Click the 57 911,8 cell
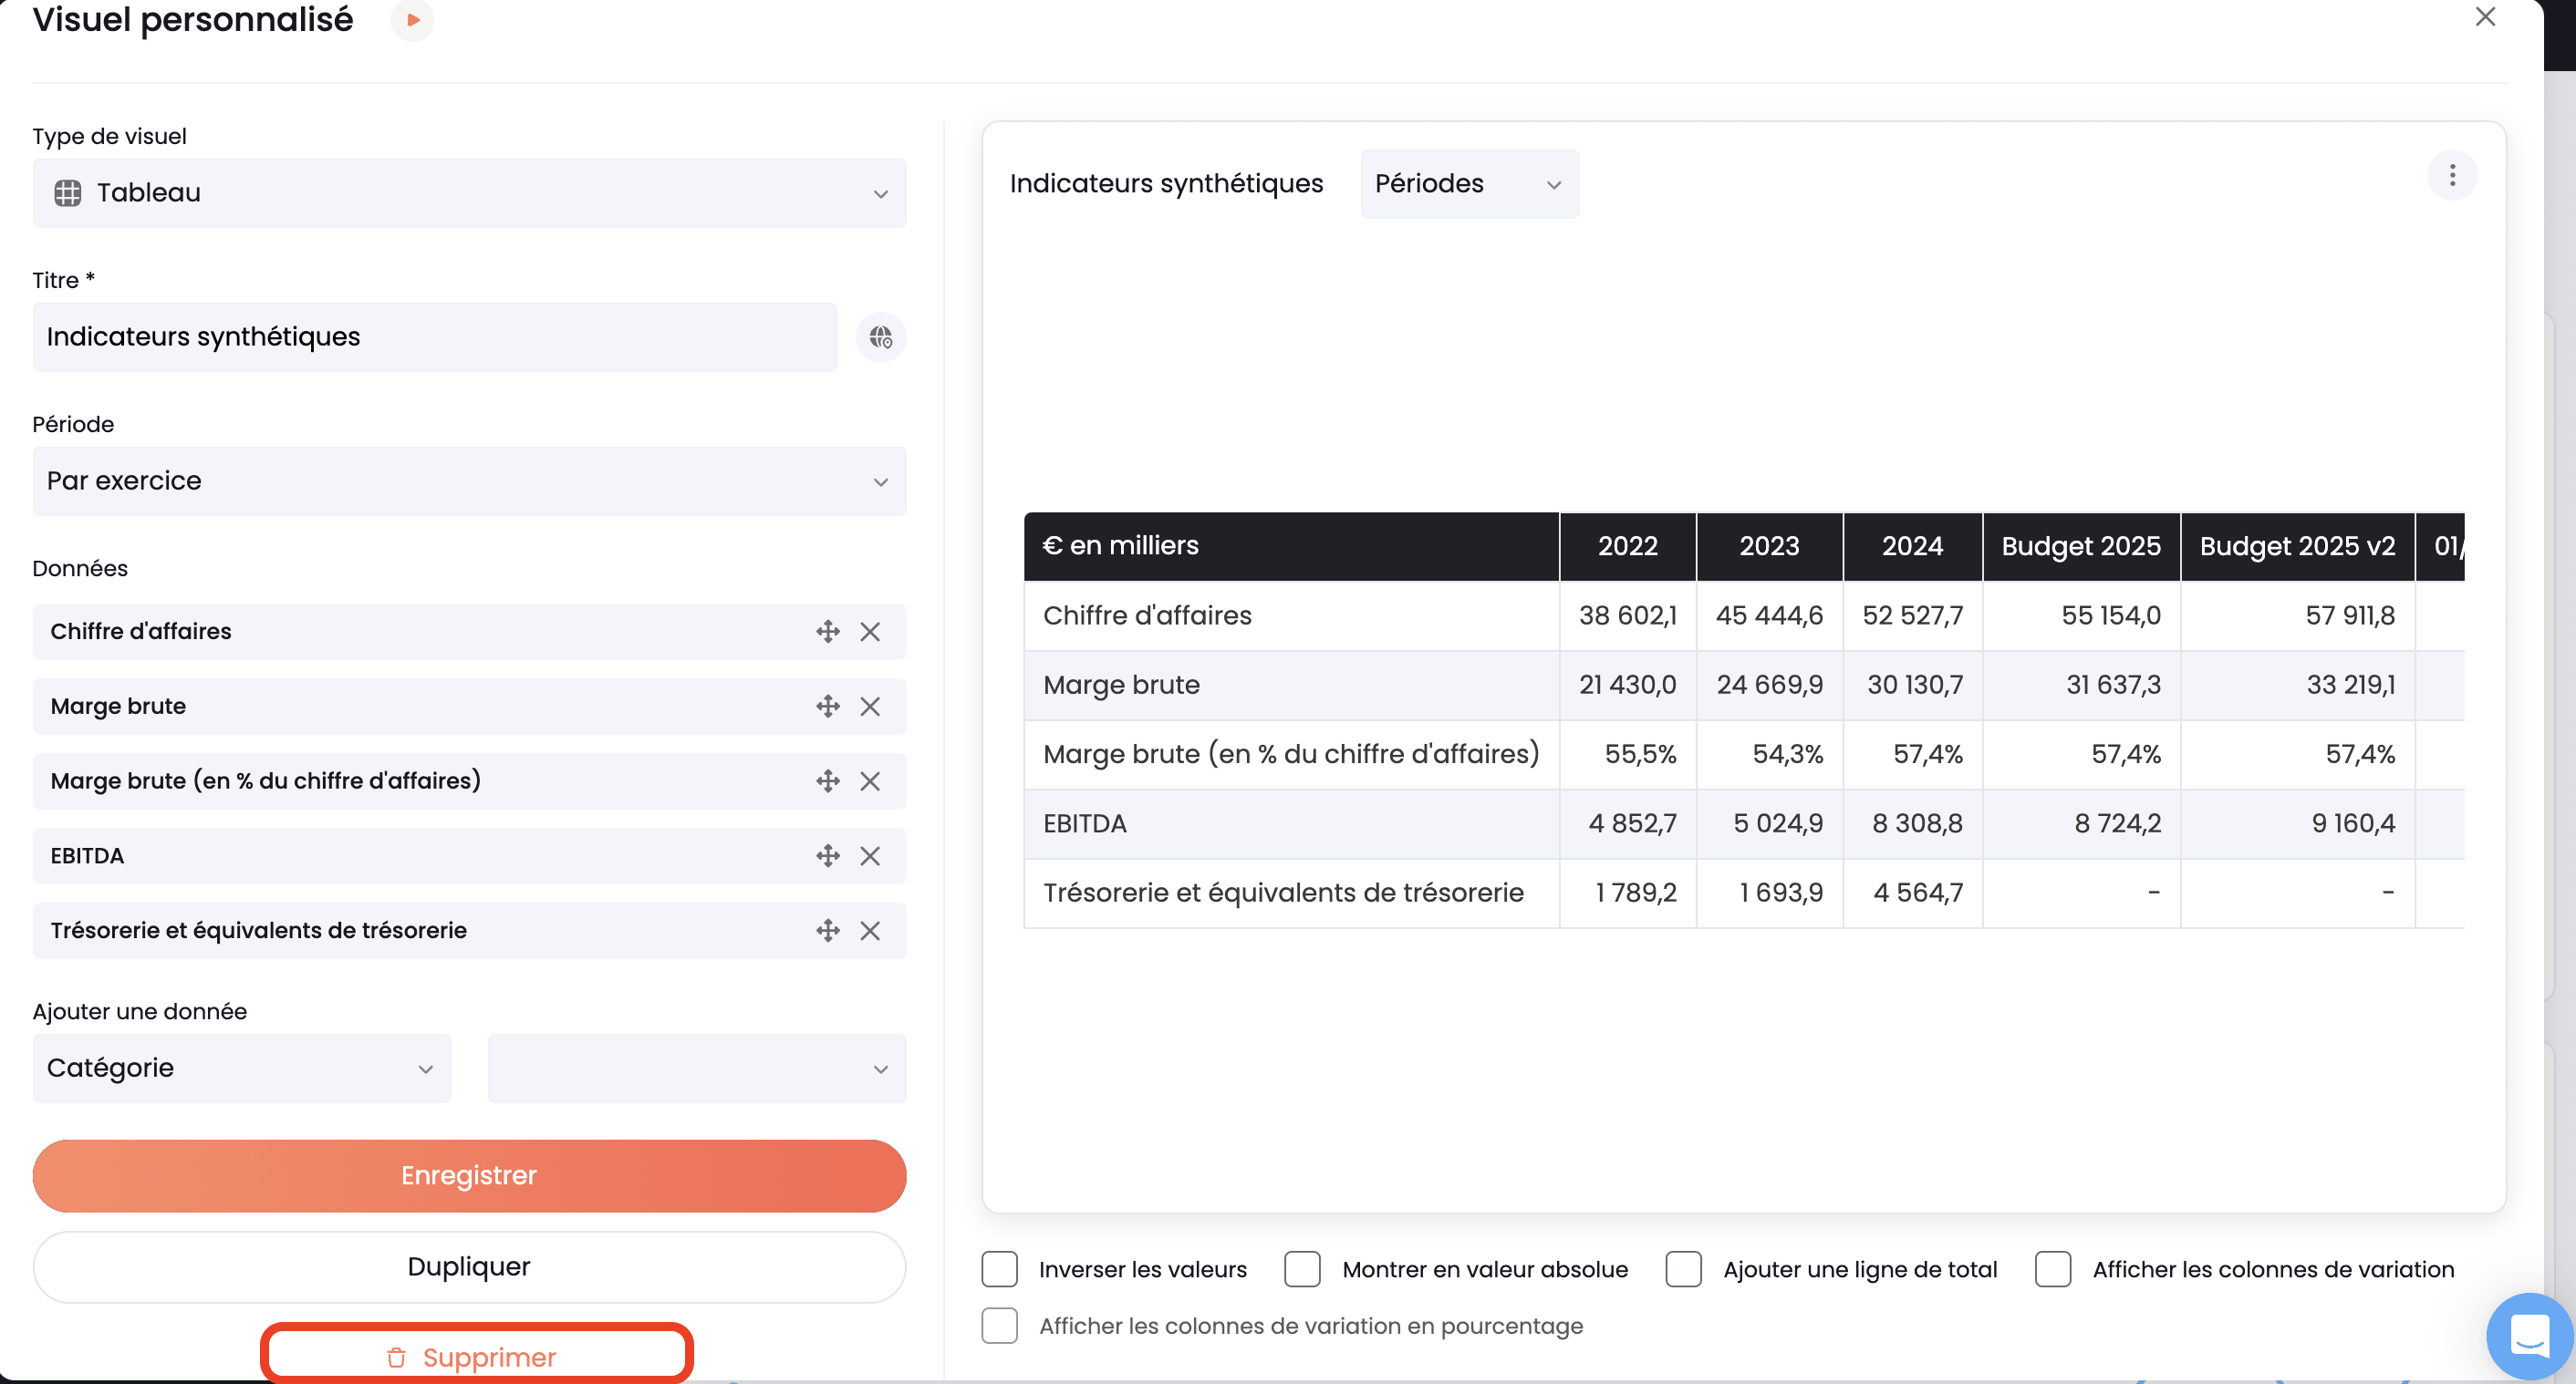The image size is (2576, 1384). (2297, 615)
